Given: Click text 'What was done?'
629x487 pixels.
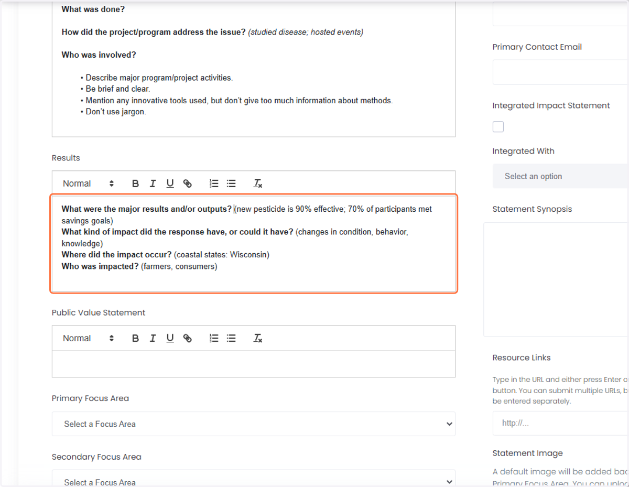Looking at the screenshot, I should [x=93, y=9].
